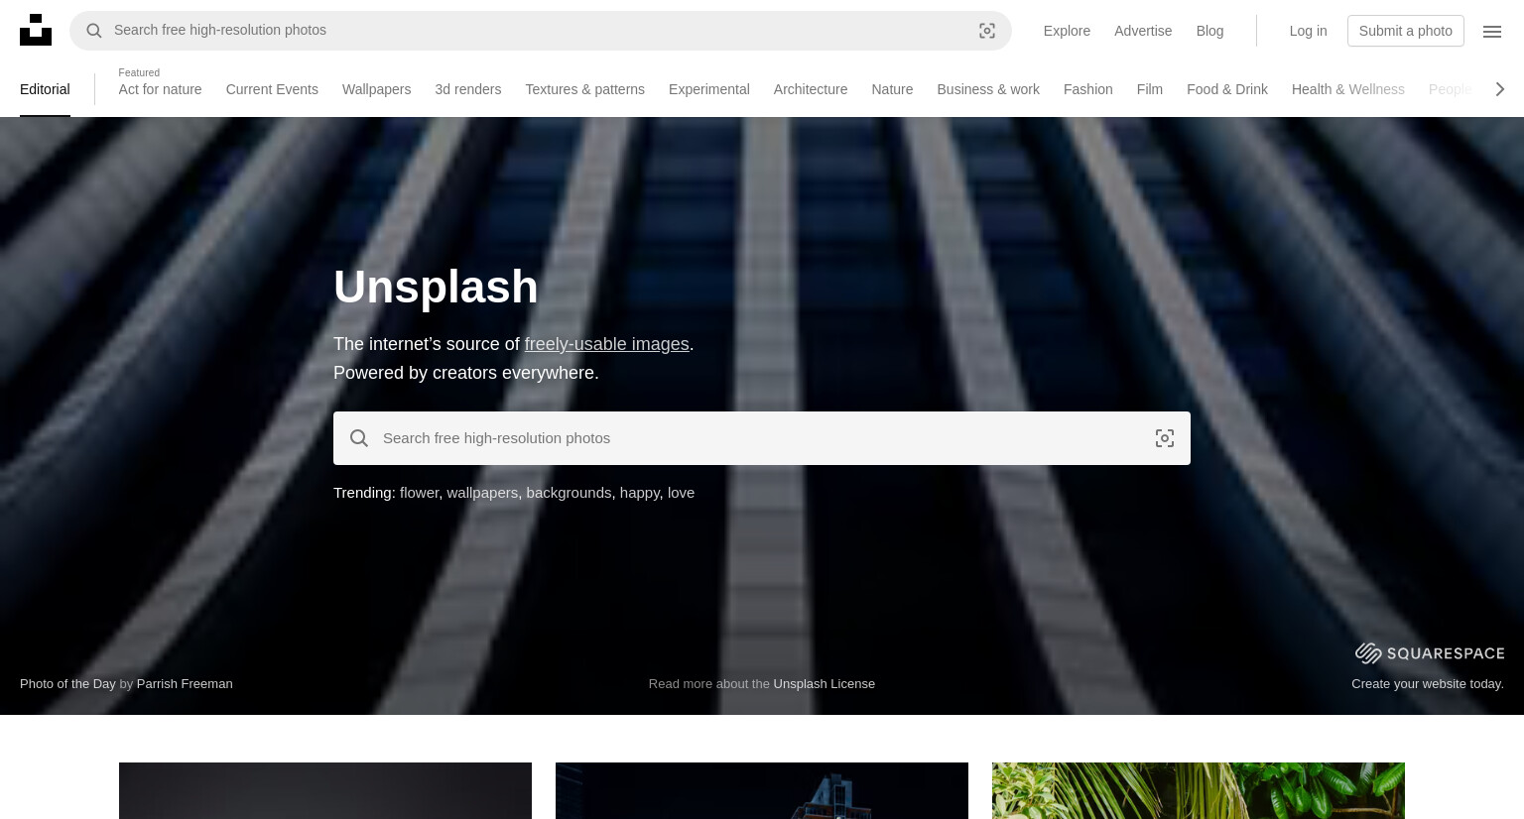1524x819 pixels.
Task: Click trending term love
Action: click(681, 493)
